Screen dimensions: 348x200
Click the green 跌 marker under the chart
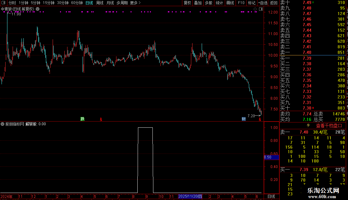pyautogui.click(x=82, y=119)
